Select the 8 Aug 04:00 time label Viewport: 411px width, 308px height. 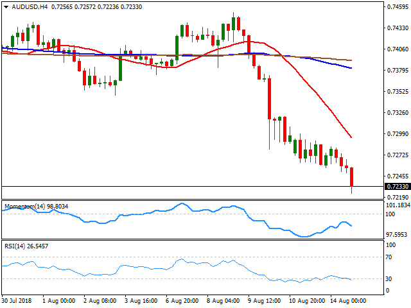point(223,301)
